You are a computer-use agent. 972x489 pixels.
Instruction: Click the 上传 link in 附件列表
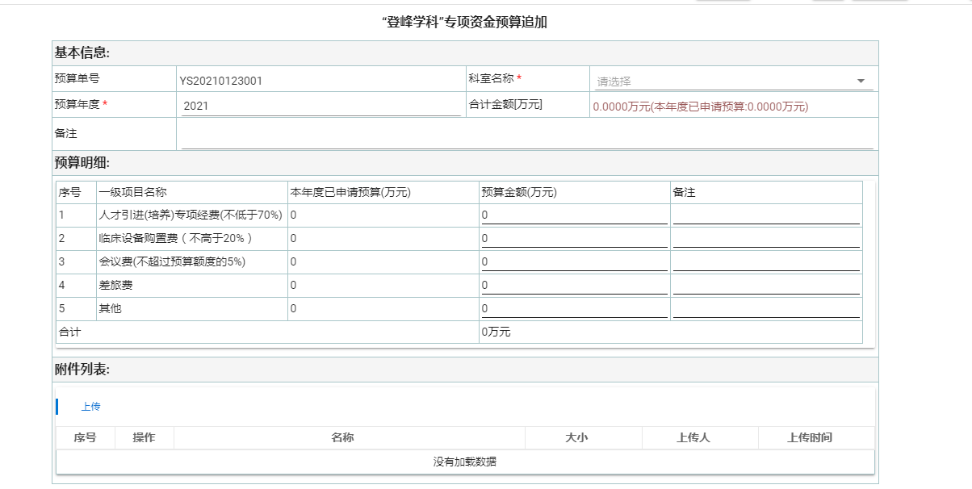(x=90, y=407)
